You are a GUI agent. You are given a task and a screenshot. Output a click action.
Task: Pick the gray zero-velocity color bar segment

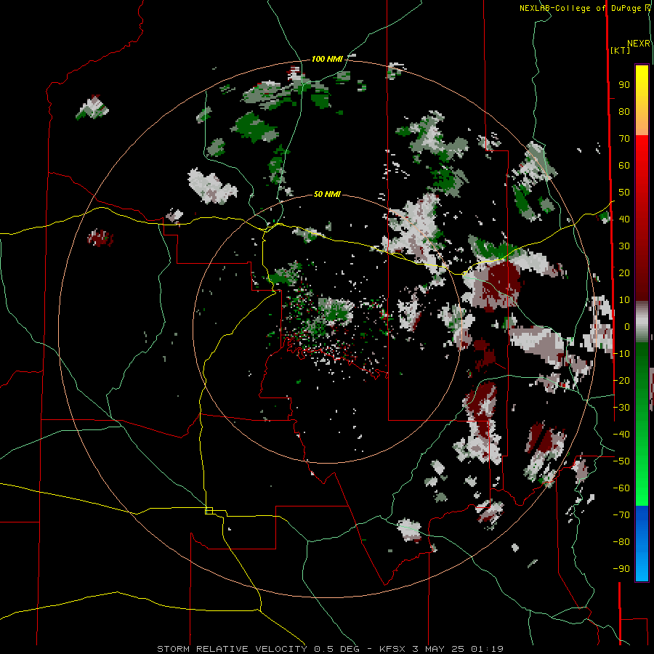[x=642, y=322]
